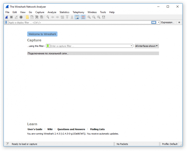The image size is (187, 151).
Task: Start capturing packets with the shark fin icon
Action: pos(7,17)
